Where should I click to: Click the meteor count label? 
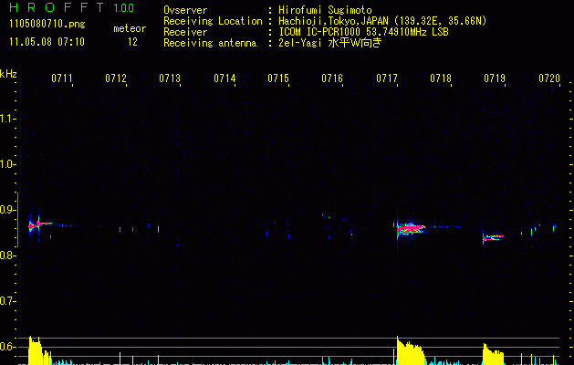[130, 28]
